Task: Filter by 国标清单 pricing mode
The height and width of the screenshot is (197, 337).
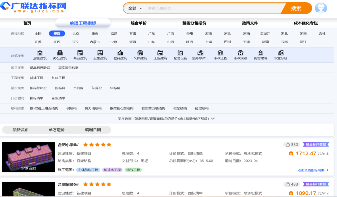Action: tap(37, 98)
